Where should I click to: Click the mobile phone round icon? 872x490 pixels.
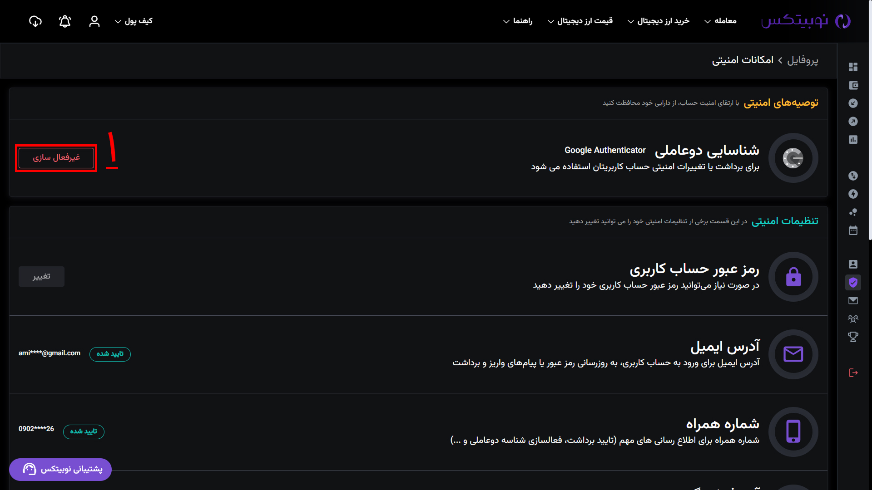(x=793, y=431)
